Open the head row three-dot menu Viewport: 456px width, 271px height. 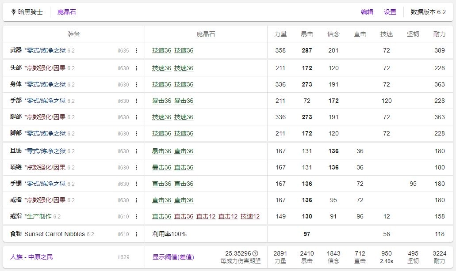[136, 68]
